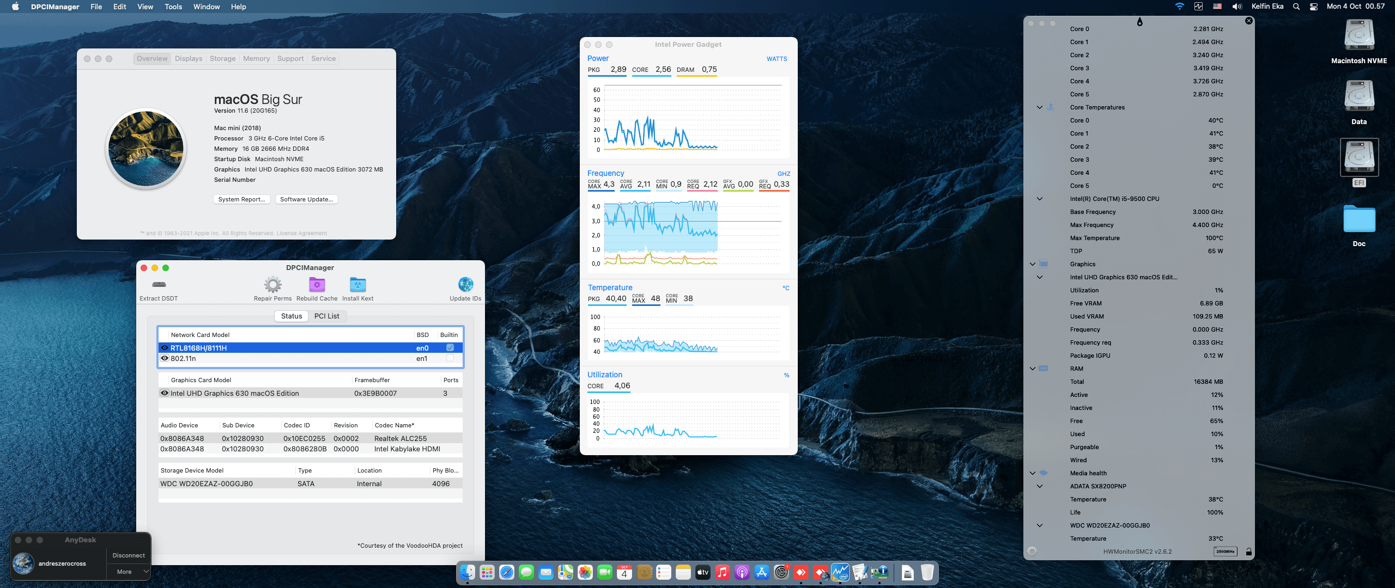
Task: Collapse the ADATA SX8200PNP group
Action: (1039, 486)
